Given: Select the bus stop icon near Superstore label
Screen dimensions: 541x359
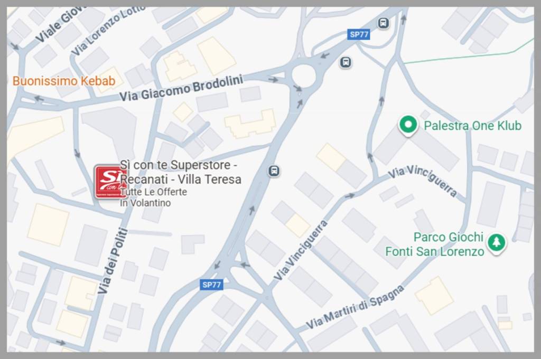Looking at the screenshot, I should coord(274,171).
